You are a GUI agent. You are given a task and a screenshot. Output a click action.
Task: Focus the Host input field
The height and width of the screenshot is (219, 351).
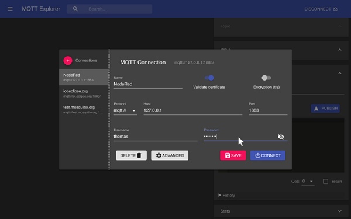click(192, 110)
